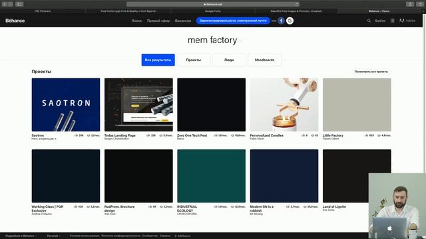Click the 'mem factory' search field
The image size is (426, 239).
pyautogui.click(x=212, y=40)
